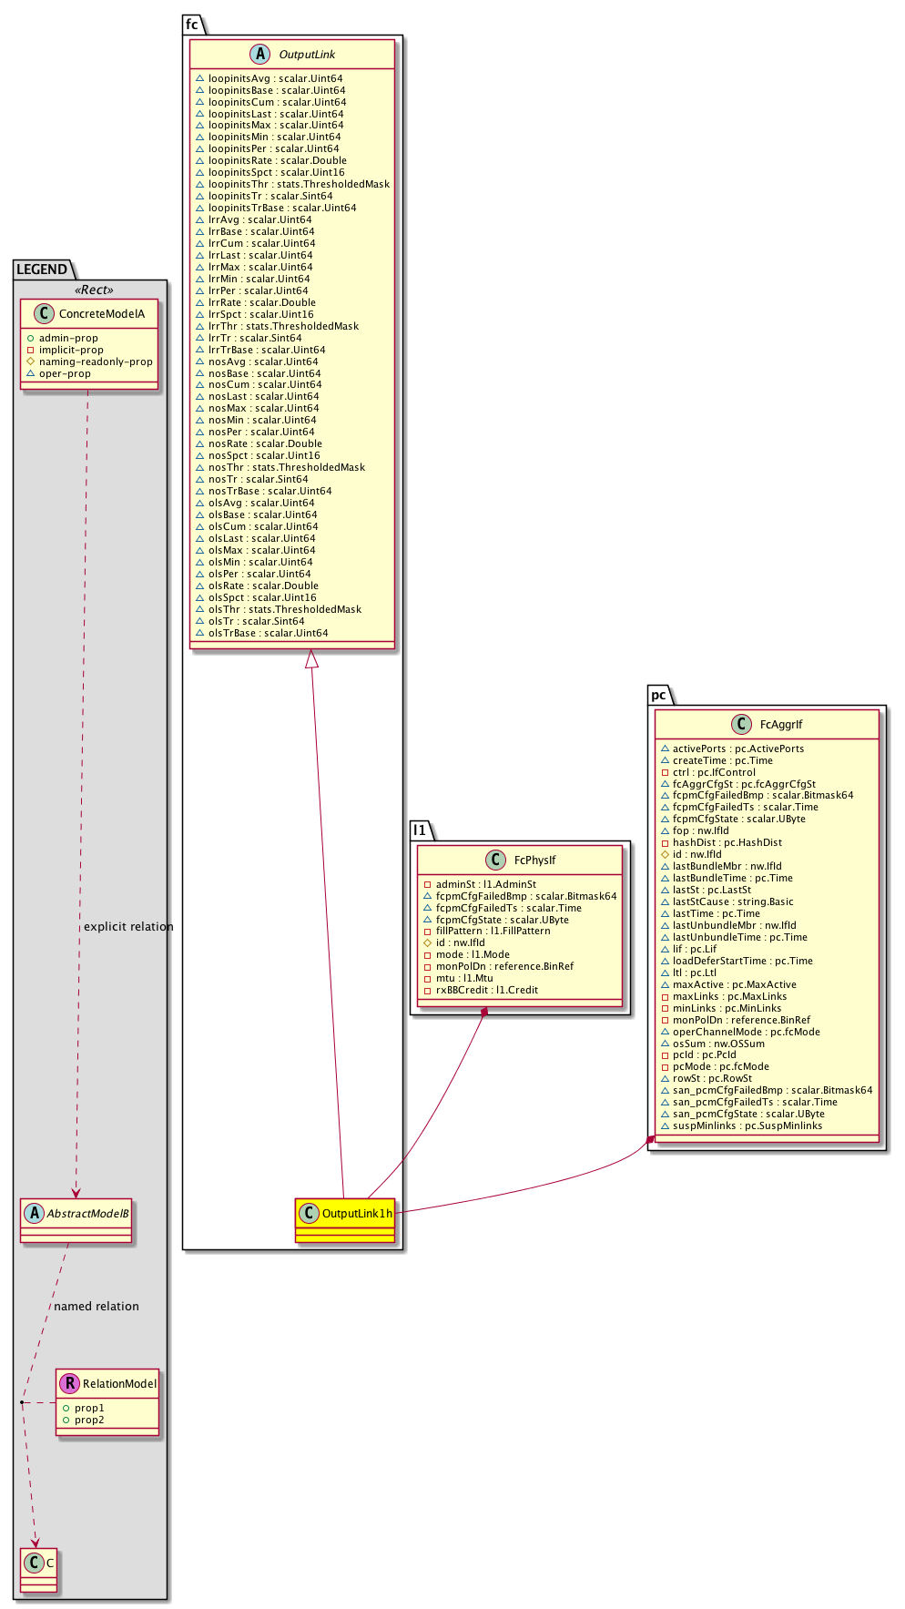905x1609 pixels.
Task: Click the hollow inheritance arrowhead under OutputLink
Action: [x=311, y=659]
